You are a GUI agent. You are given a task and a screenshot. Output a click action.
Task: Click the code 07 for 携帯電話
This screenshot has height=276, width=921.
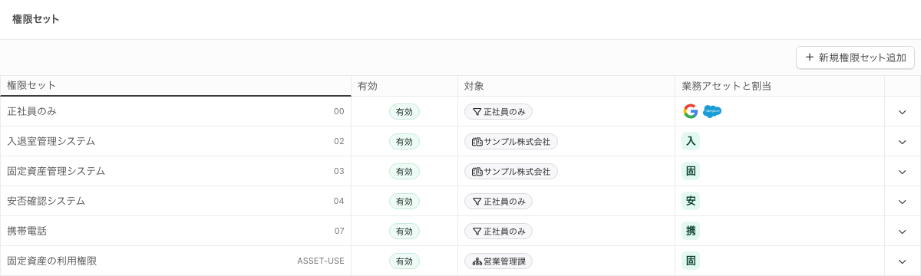(x=339, y=232)
